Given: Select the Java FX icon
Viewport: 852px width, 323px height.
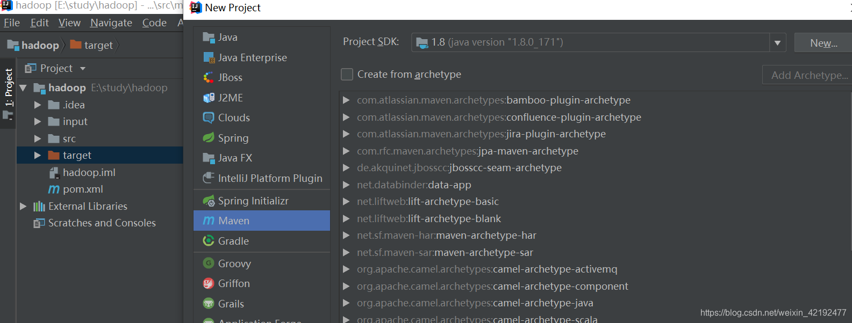Looking at the screenshot, I should click(209, 158).
